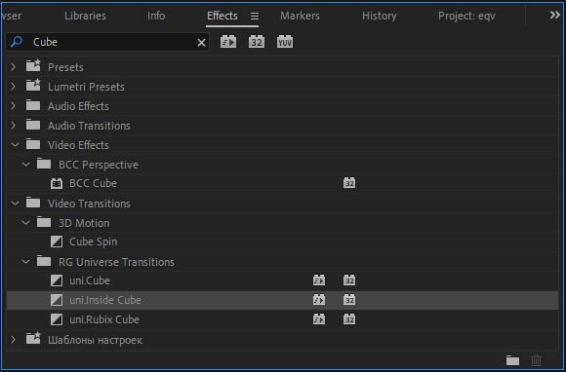Select the BCC Perspective label
The image size is (566, 372).
coord(99,165)
